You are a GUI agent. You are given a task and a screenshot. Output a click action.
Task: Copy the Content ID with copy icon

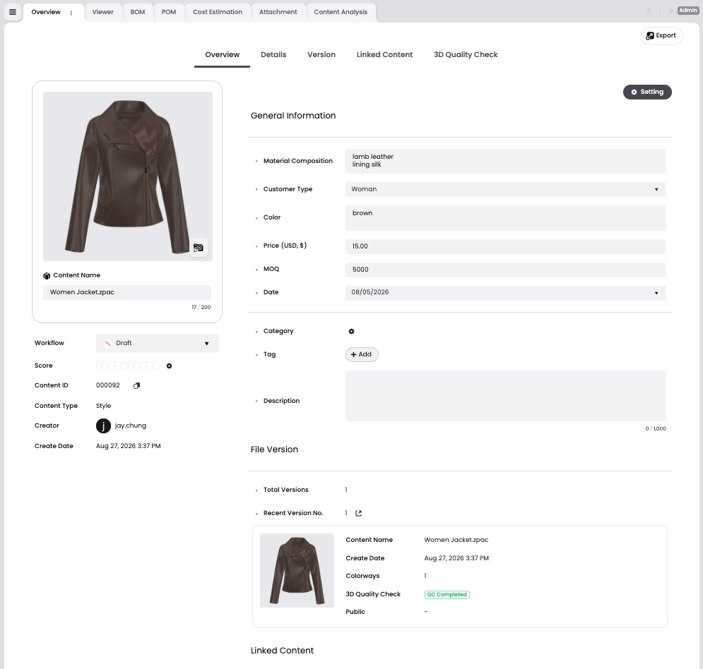click(x=137, y=385)
